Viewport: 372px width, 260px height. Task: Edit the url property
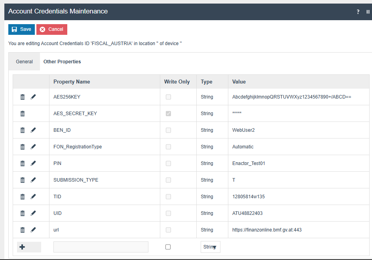(33, 230)
